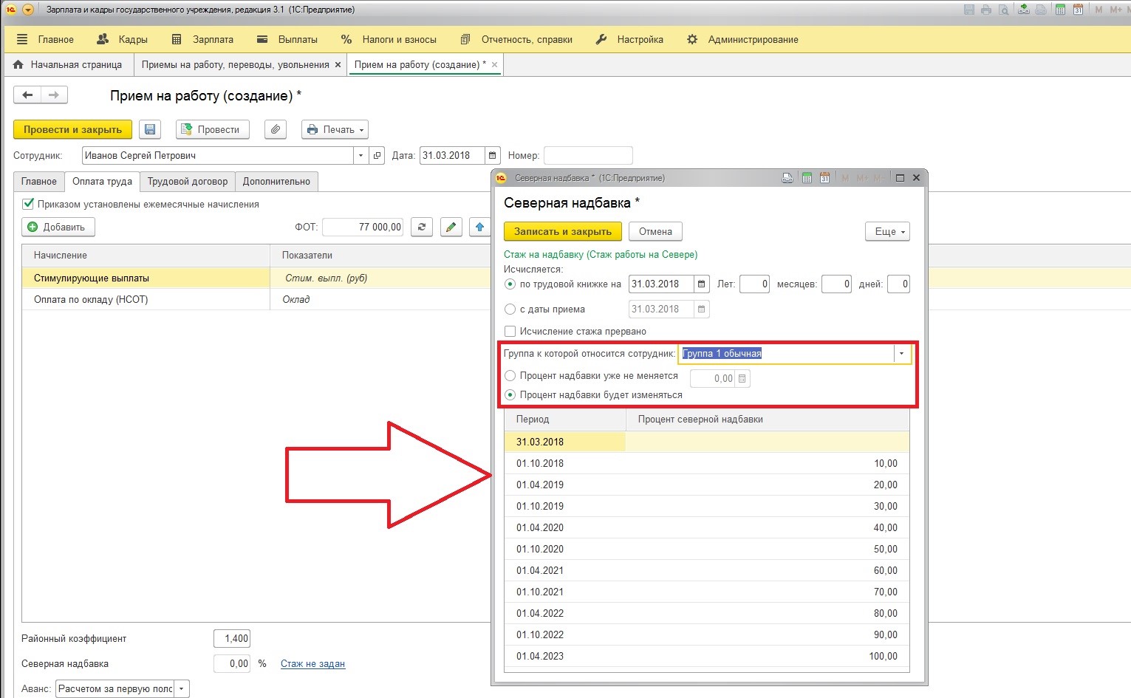1131x698 pixels.
Task: Click the 'Процент северной надбавки' column header
Action: 768,419
